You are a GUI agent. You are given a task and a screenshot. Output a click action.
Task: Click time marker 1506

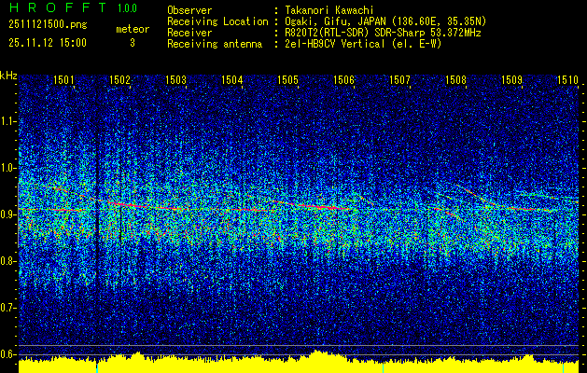[x=343, y=79]
